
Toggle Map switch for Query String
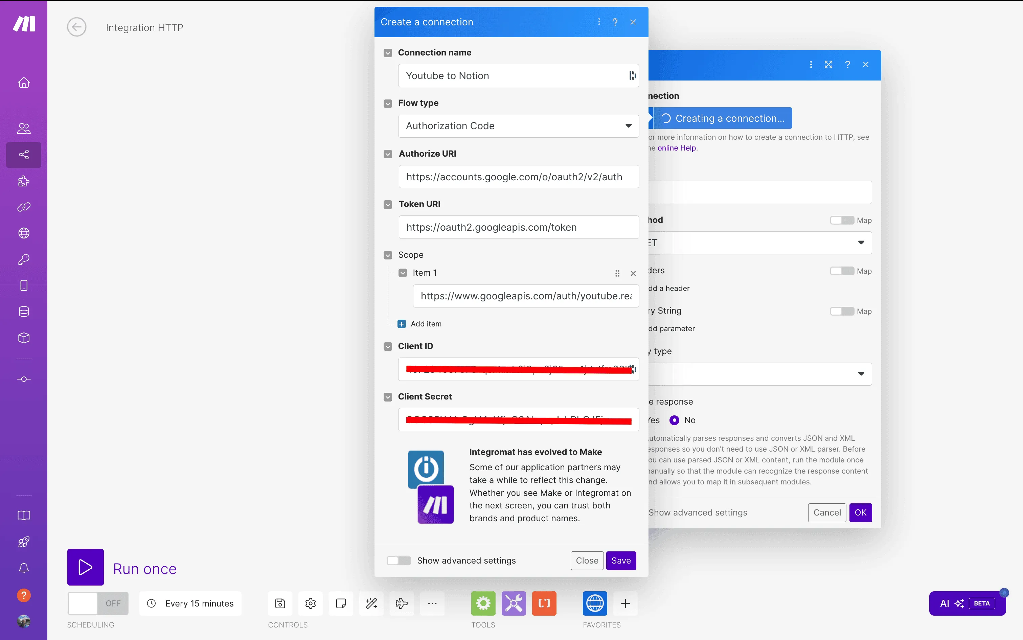[x=842, y=312]
